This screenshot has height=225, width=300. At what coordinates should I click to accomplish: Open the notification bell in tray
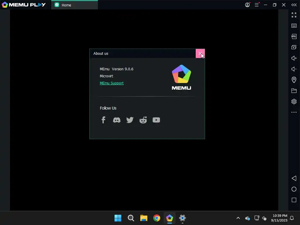point(292,218)
